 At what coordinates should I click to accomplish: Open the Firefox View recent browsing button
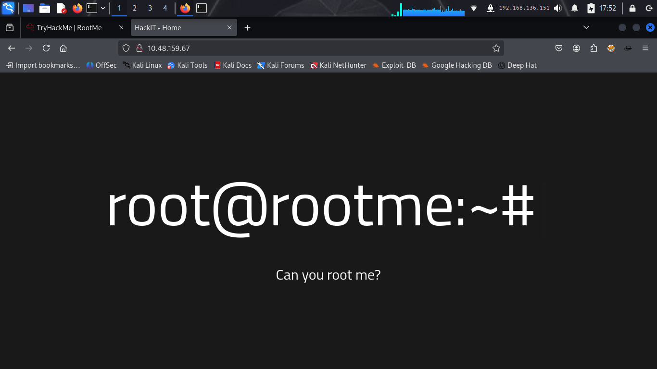click(10, 28)
